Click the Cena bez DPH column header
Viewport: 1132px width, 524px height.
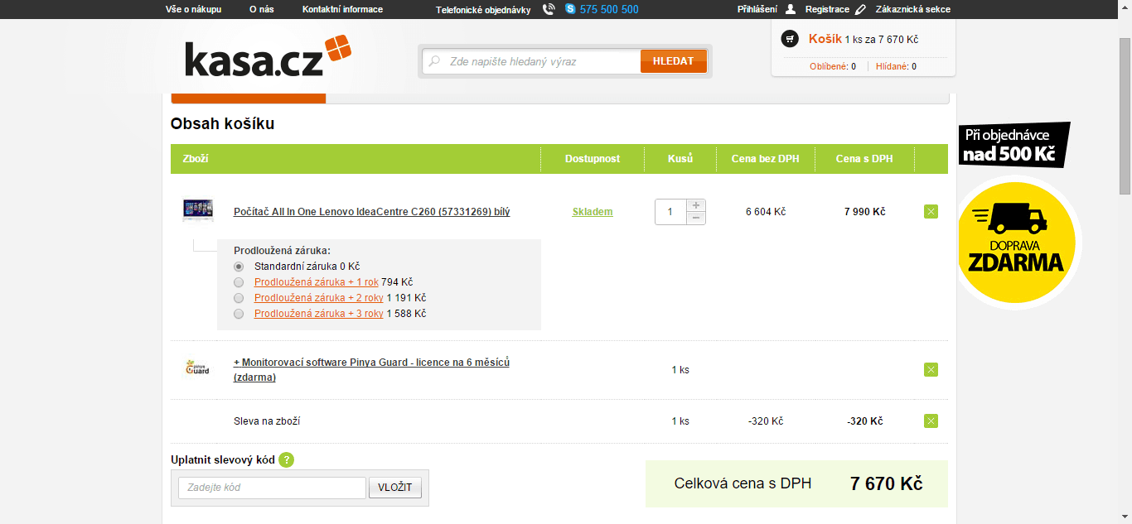(765, 158)
